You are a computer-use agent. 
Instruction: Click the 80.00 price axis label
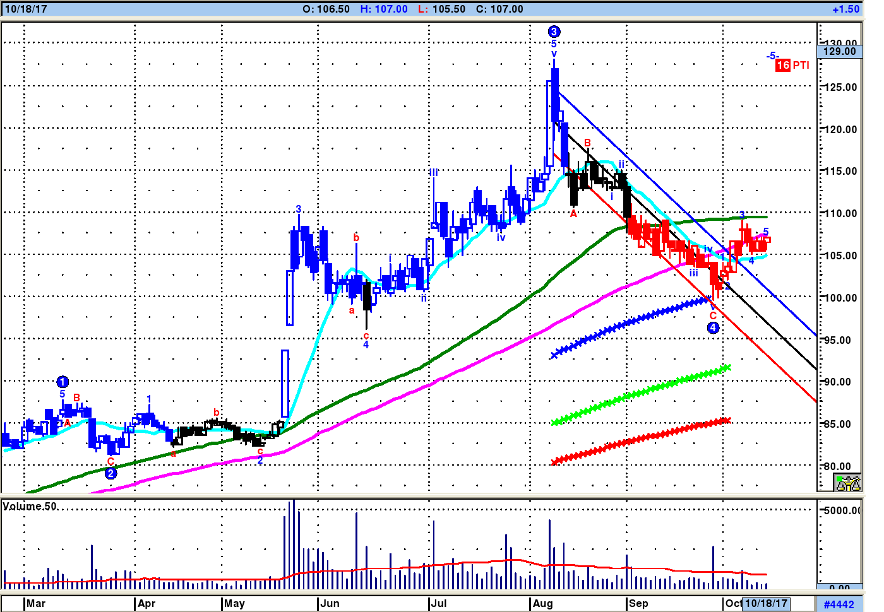tap(839, 466)
